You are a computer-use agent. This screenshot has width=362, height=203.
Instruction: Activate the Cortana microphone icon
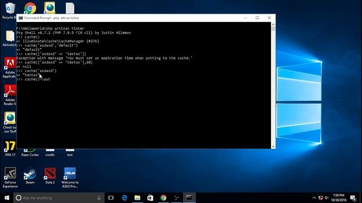[x=99, y=198]
